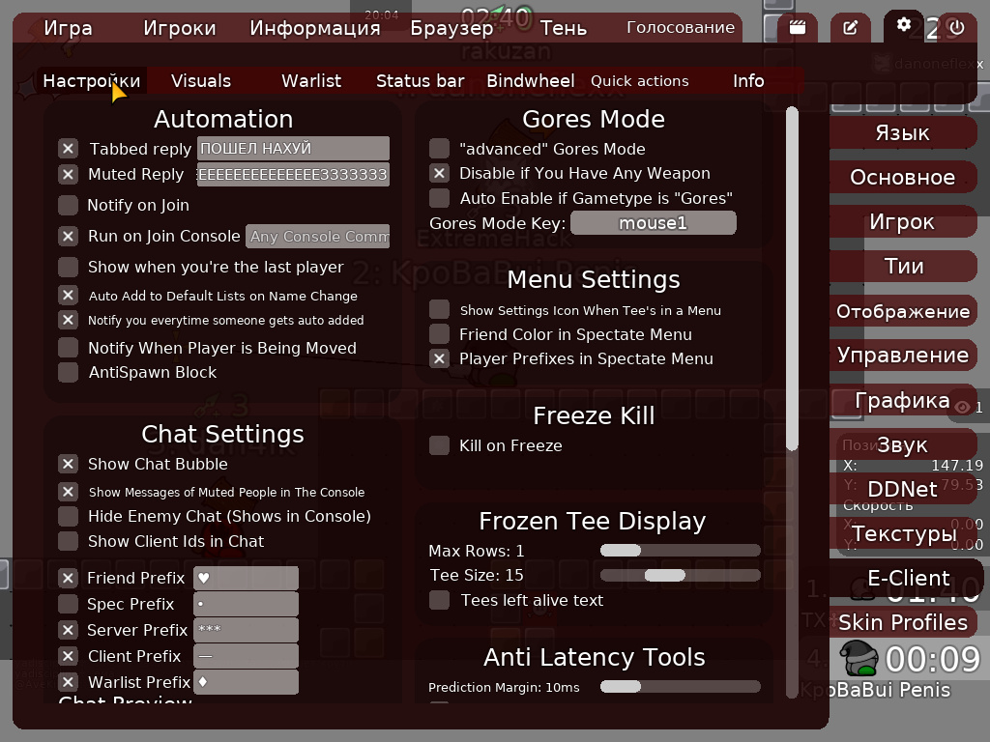
Task: Open the demos clapperboard icon
Action: pos(798,28)
